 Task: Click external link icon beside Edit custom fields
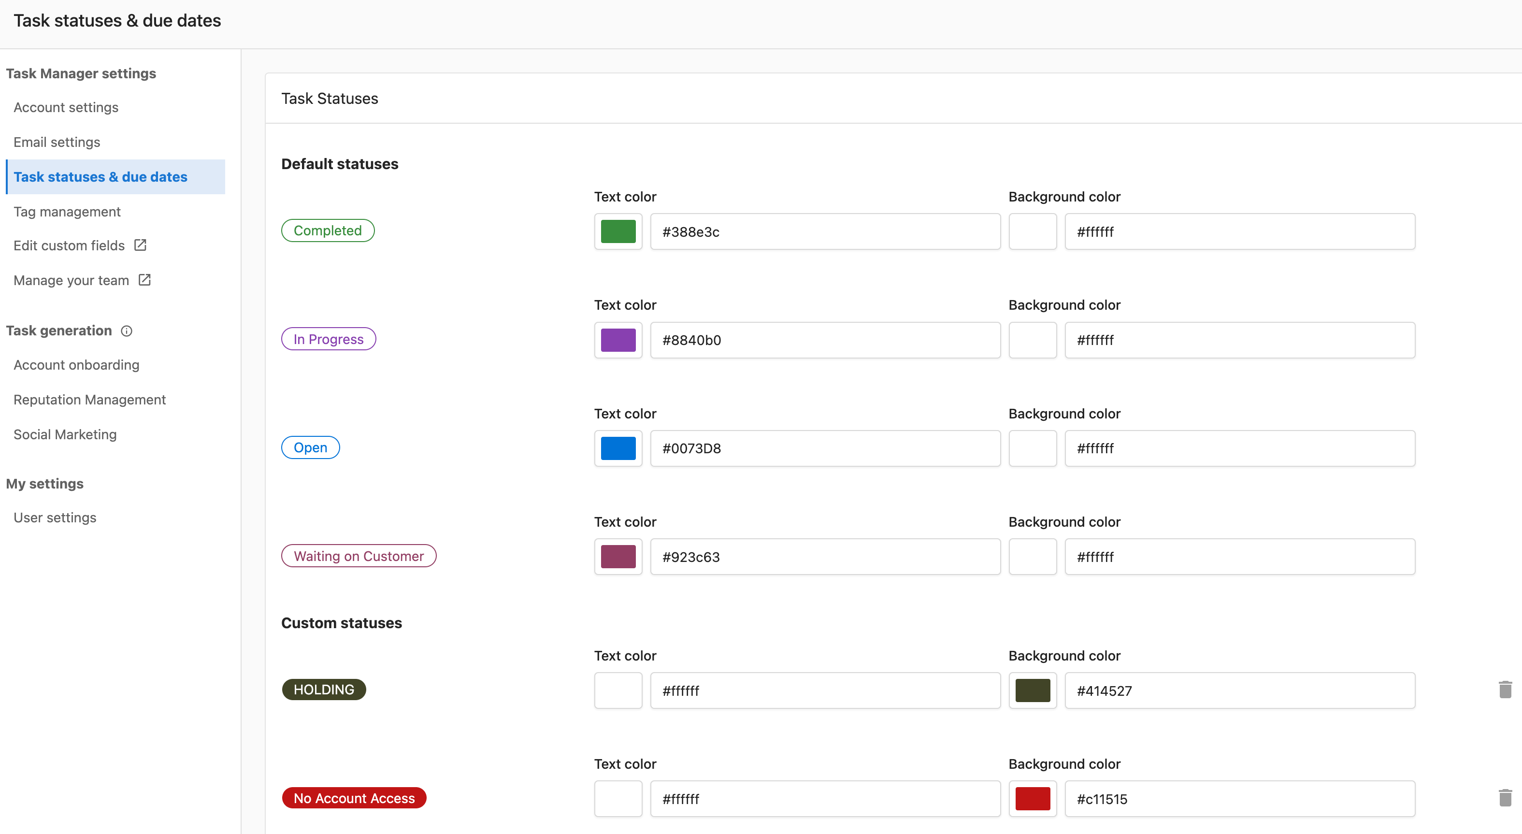[x=140, y=244]
